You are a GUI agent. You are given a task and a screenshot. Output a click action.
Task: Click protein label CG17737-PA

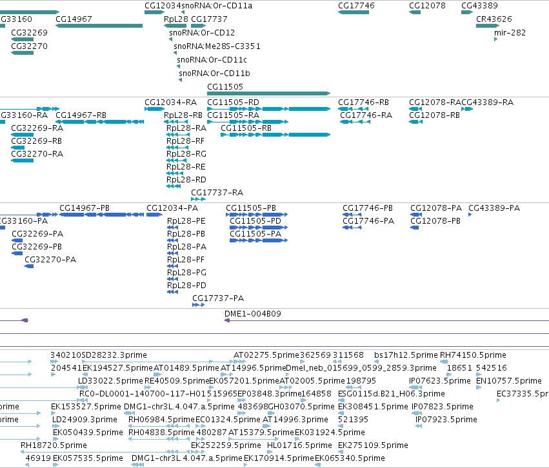[218, 298]
